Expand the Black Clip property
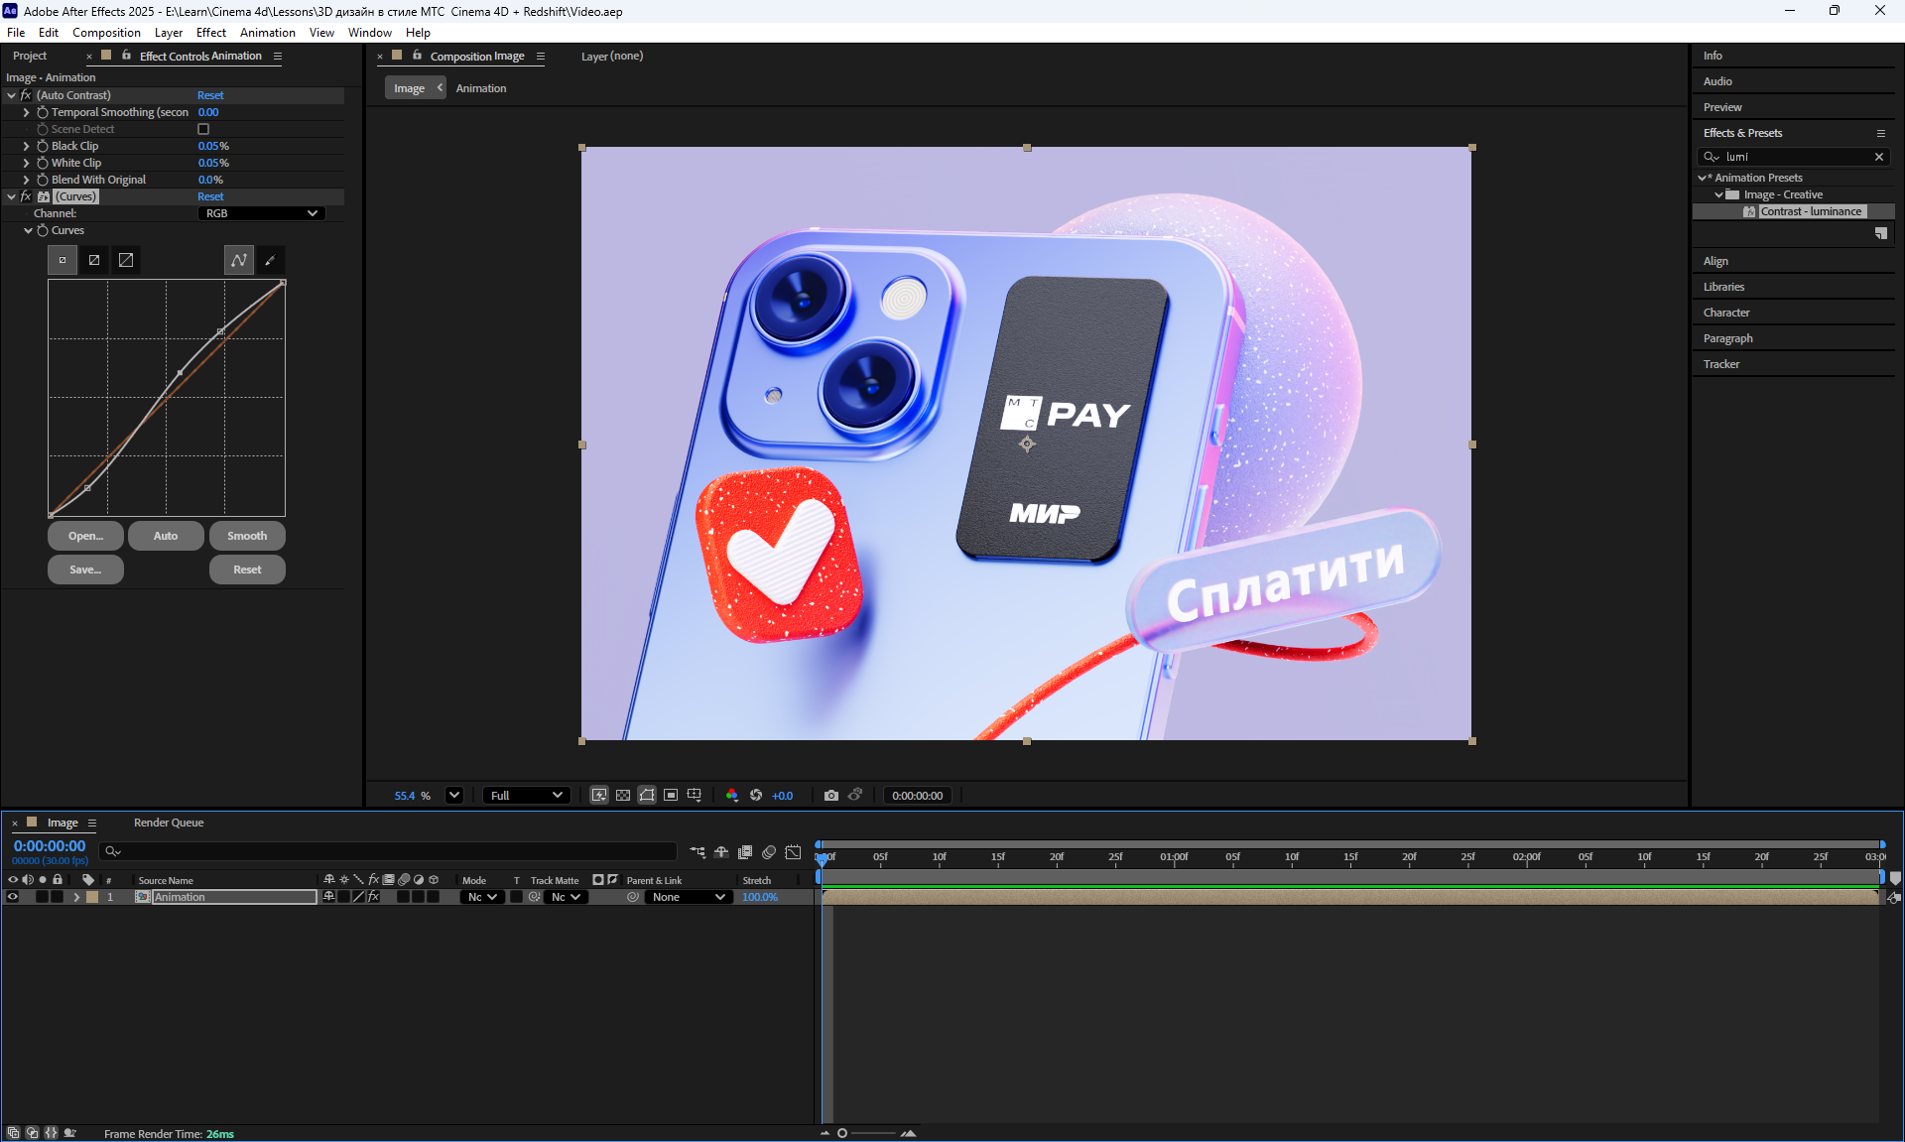The height and width of the screenshot is (1142, 1905). tap(27, 146)
